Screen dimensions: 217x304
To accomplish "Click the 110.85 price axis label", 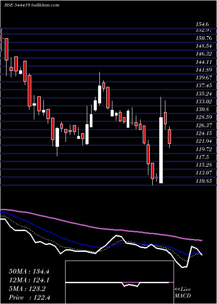I will tap(204, 181).
